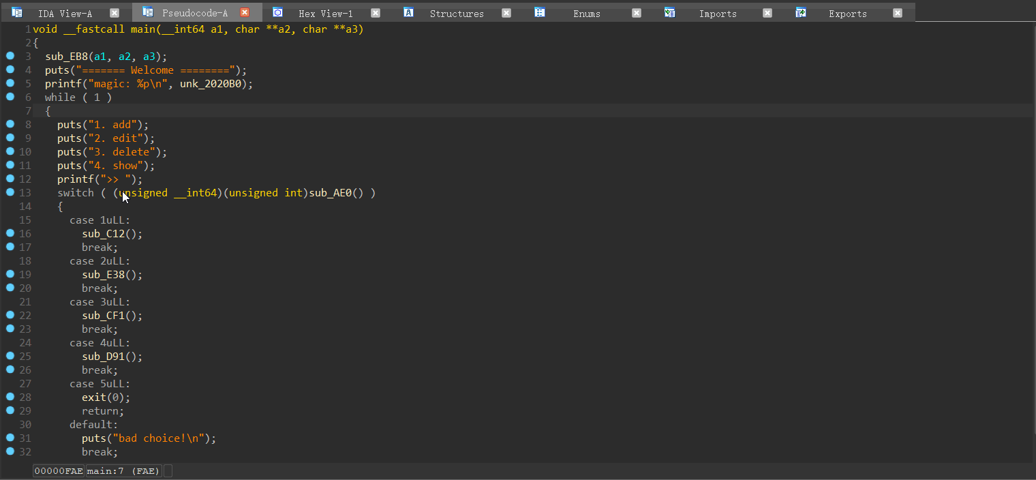Viewport: 1036px width, 480px height.
Task: Toggle breakpoint dot on line 22
Action: pyautogui.click(x=10, y=315)
